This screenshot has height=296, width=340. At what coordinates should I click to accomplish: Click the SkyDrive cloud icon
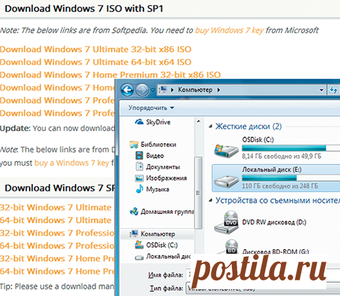(139, 122)
